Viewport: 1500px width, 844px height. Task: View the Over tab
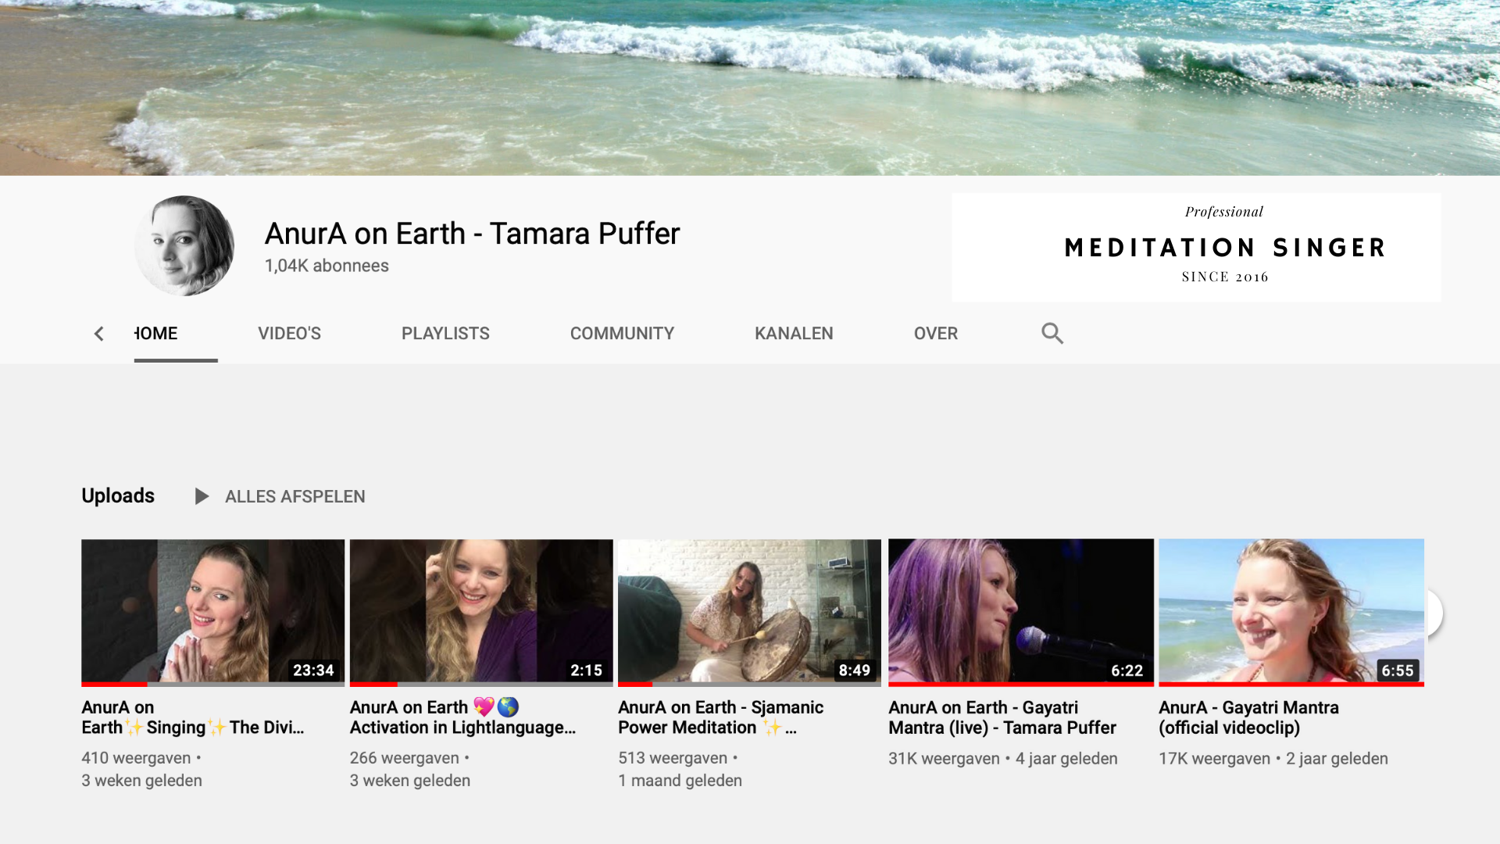click(935, 334)
